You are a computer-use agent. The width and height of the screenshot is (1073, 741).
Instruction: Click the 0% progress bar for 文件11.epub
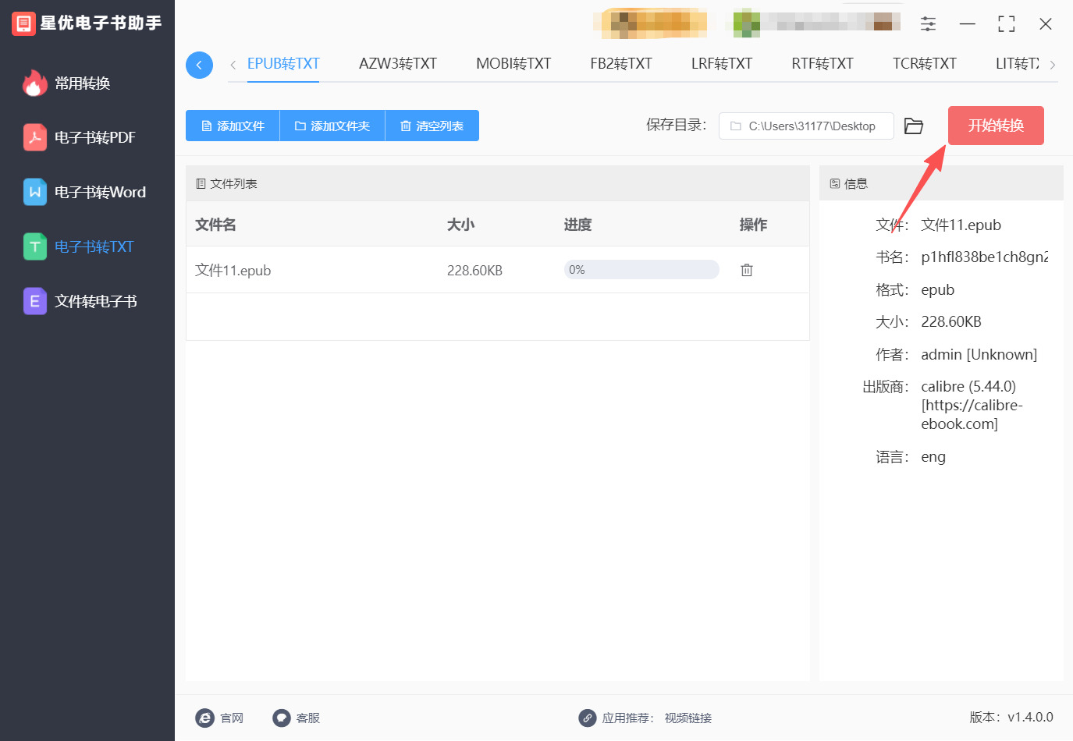point(641,270)
